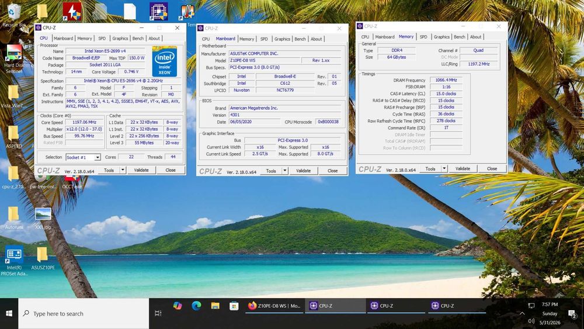Open the Vista_Win7 folder on desktop
This screenshot has height=329, width=584.
13,97
